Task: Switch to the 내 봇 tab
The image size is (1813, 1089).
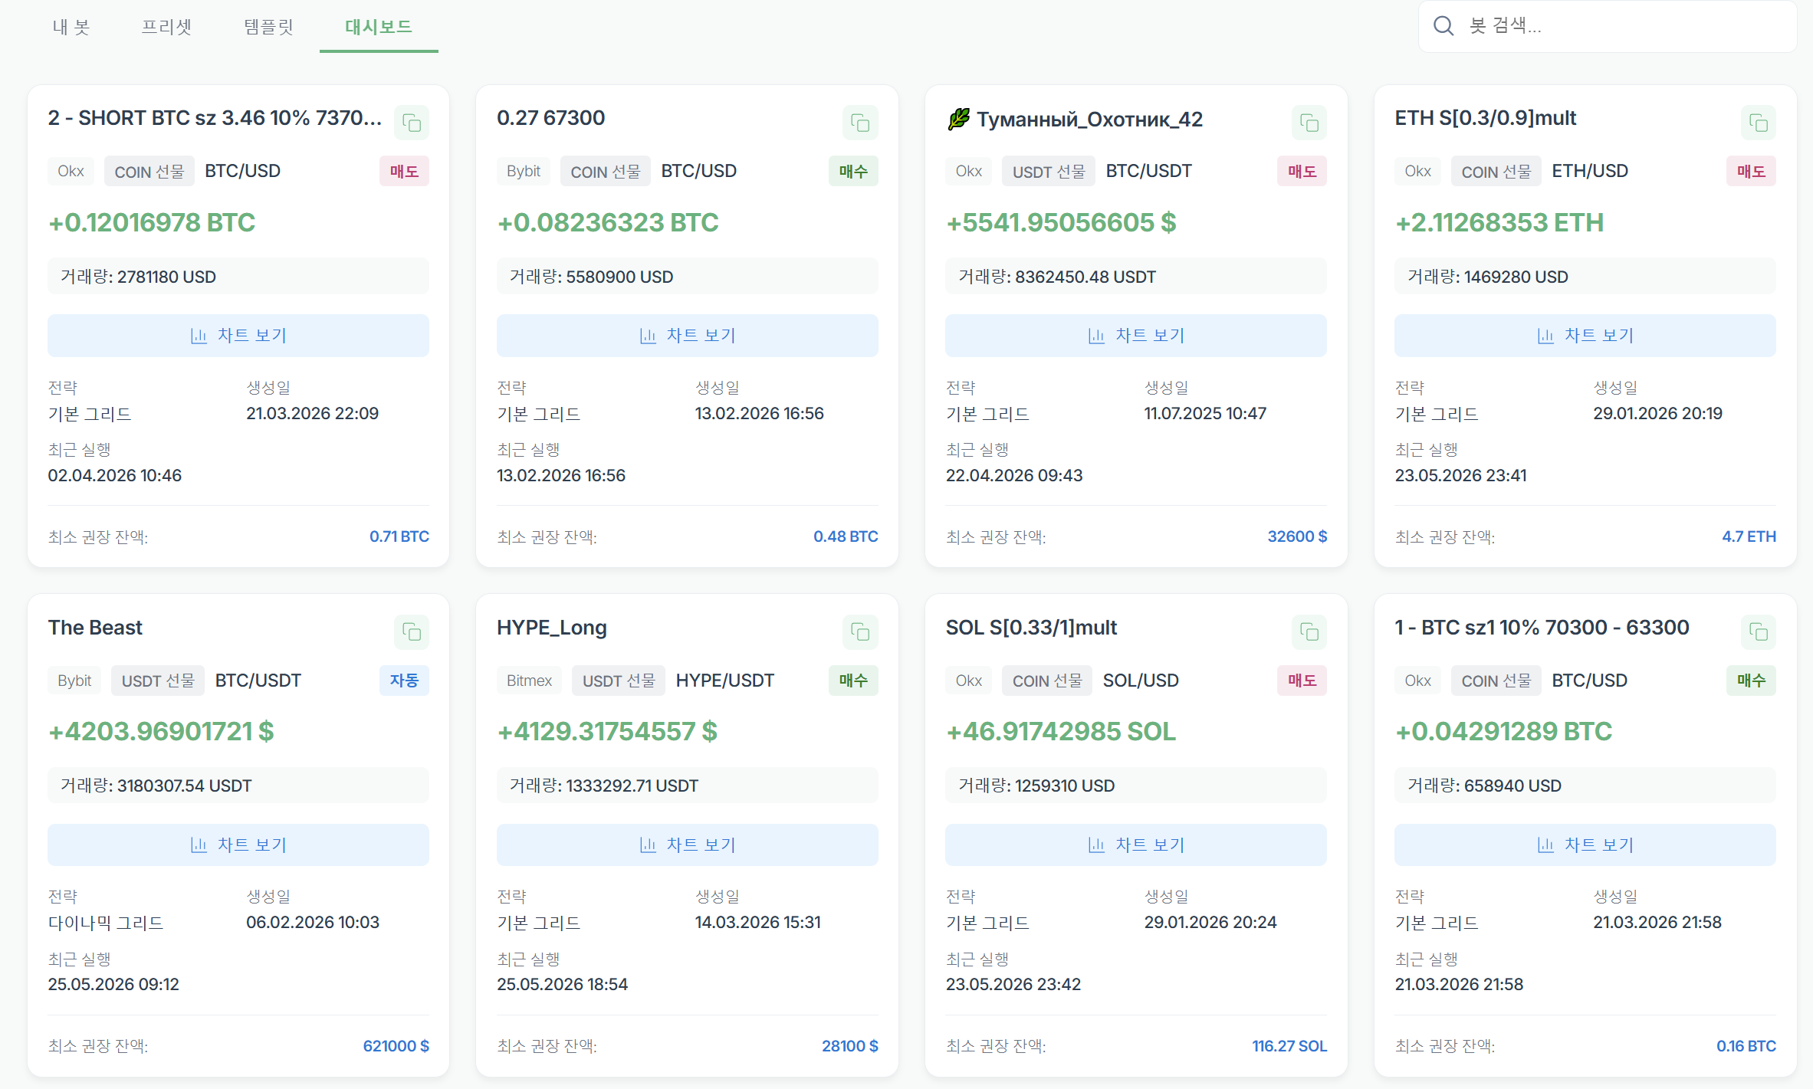Action: pos(71,27)
